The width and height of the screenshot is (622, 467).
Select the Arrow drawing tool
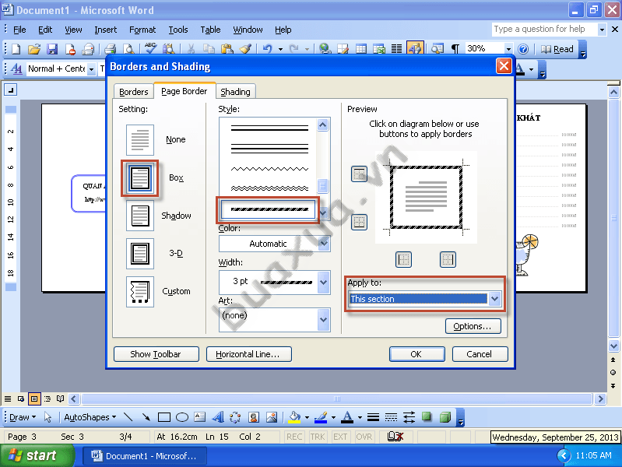(x=146, y=417)
